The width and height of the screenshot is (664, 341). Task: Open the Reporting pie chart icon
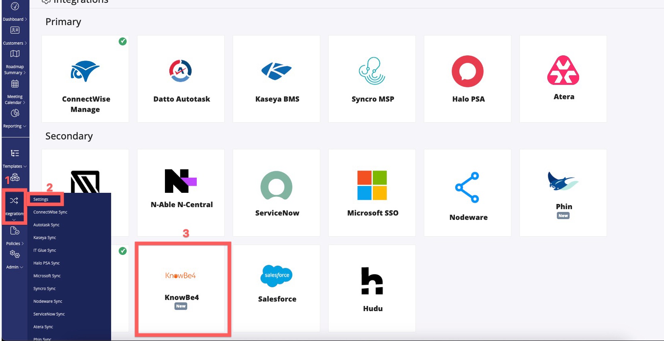(x=15, y=114)
